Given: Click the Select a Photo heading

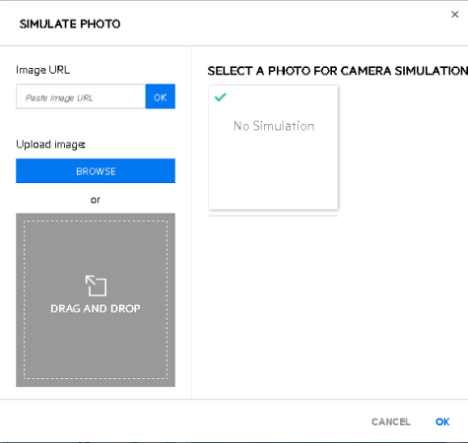Looking at the screenshot, I should point(338,71).
